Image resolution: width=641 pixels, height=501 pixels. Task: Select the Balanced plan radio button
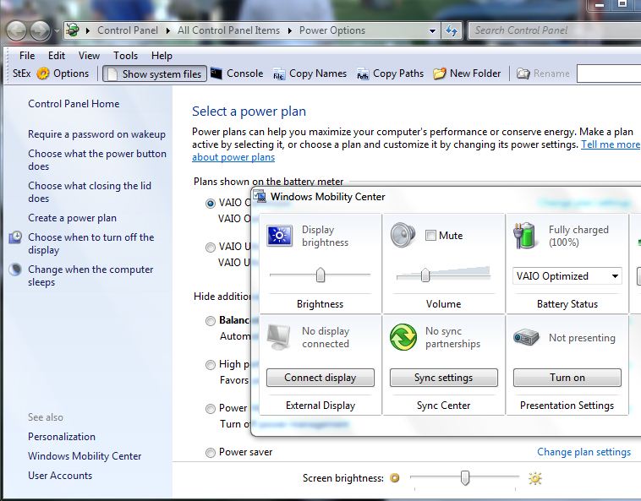(x=210, y=320)
